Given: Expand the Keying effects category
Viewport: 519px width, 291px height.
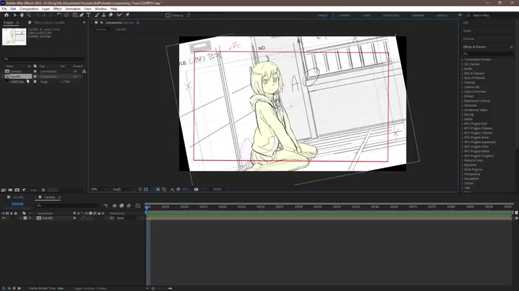Looking at the screenshot, I should [462, 115].
